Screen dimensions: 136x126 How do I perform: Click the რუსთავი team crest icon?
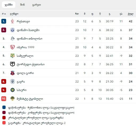(13, 21)
